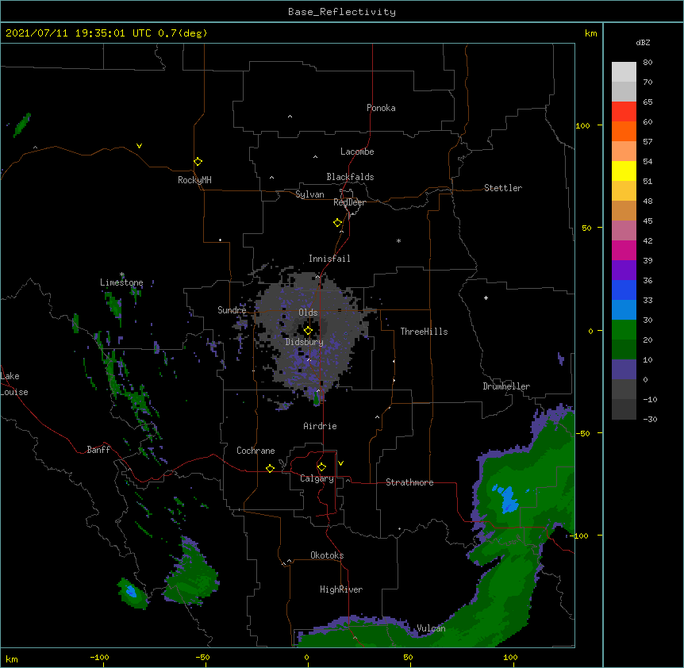Click the Drumheller town label
Image resolution: width=684 pixels, height=668 pixels.
506,386
